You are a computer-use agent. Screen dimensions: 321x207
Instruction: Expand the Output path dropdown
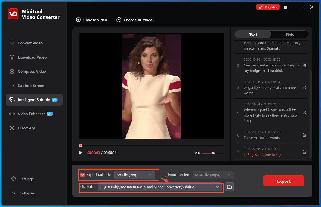(x=217, y=187)
